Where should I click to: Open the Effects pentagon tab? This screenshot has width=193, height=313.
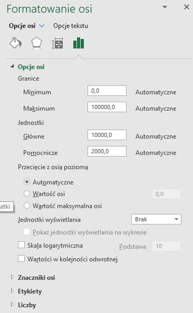click(36, 43)
